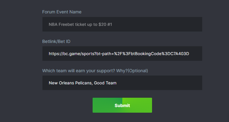The height and width of the screenshot is (122, 229).
Task: Focus the Betlink/Bet ID input field
Action: (x=122, y=54)
